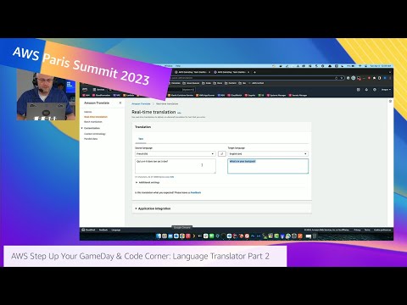Swap source and target languages button
The image size is (407, 305).
222,153
